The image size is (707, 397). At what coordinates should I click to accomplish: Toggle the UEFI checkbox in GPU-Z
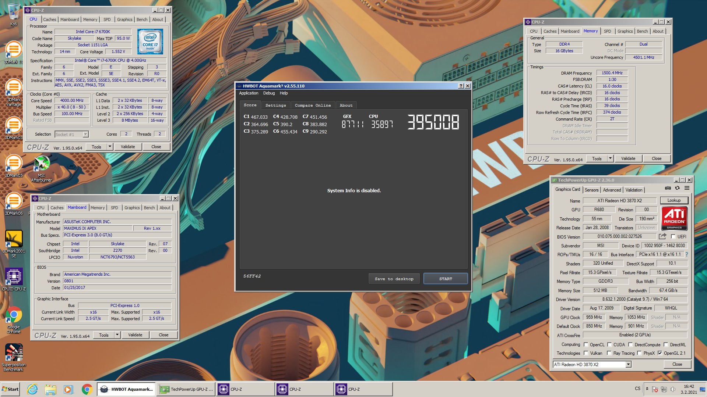click(673, 237)
